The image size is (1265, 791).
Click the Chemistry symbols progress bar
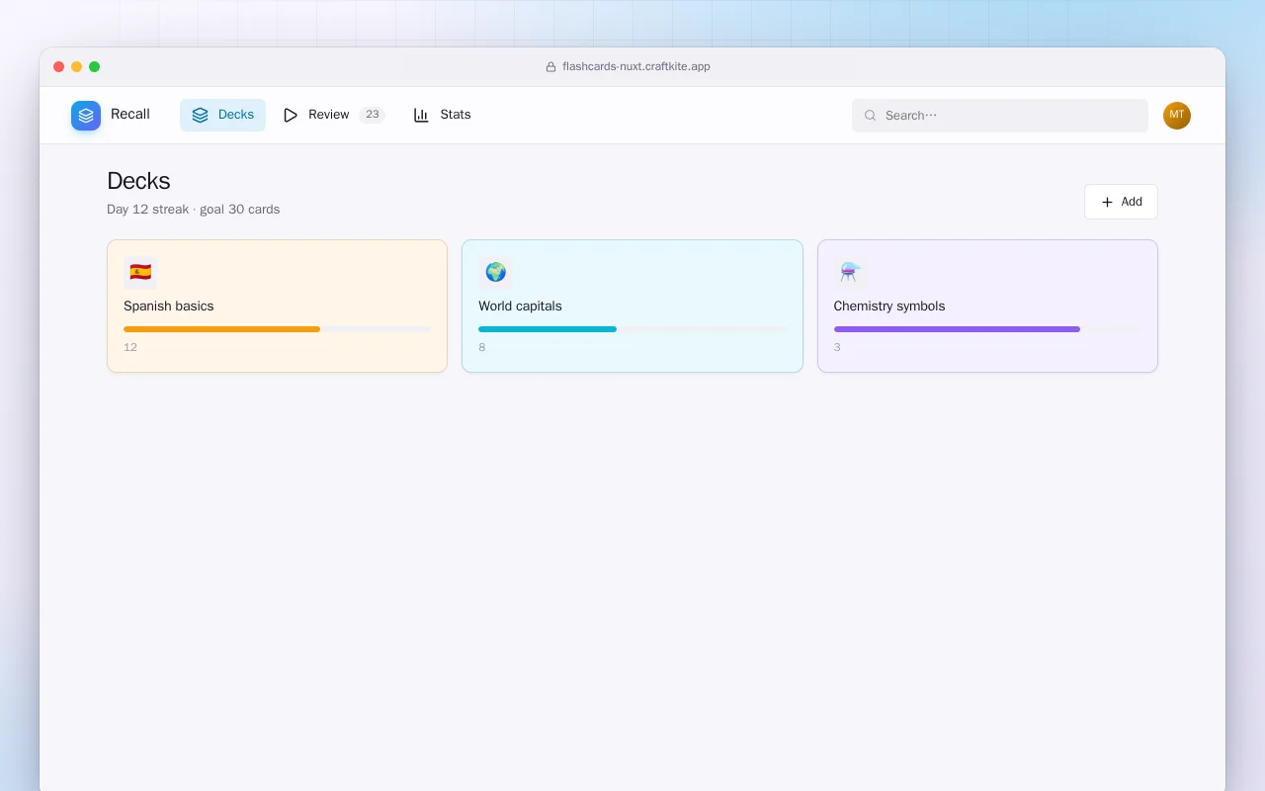987,329
